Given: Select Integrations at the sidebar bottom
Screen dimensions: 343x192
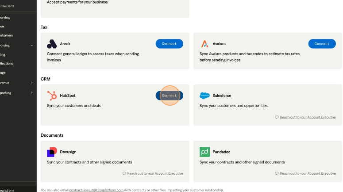Looking at the screenshot, I should point(7,190).
